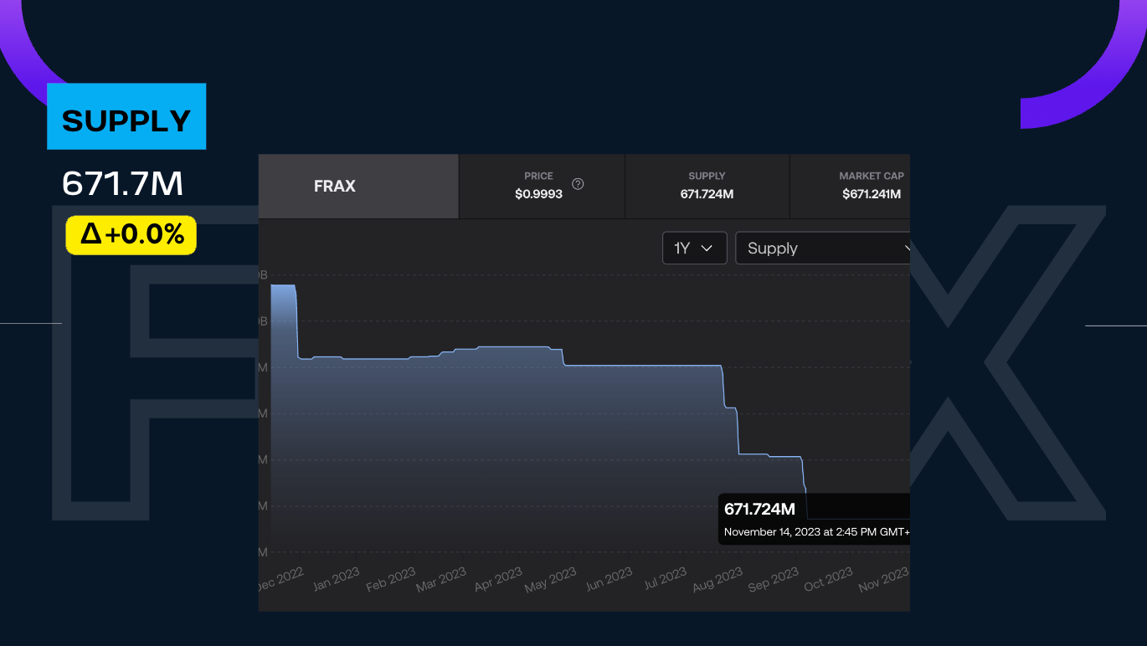This screenshot has width=1147, height=646.
Task: Open the 1Y time range dropdown
Action: (x=694, y=249)
